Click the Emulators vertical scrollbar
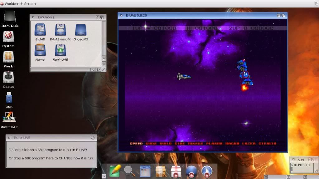 coord(104,38)
